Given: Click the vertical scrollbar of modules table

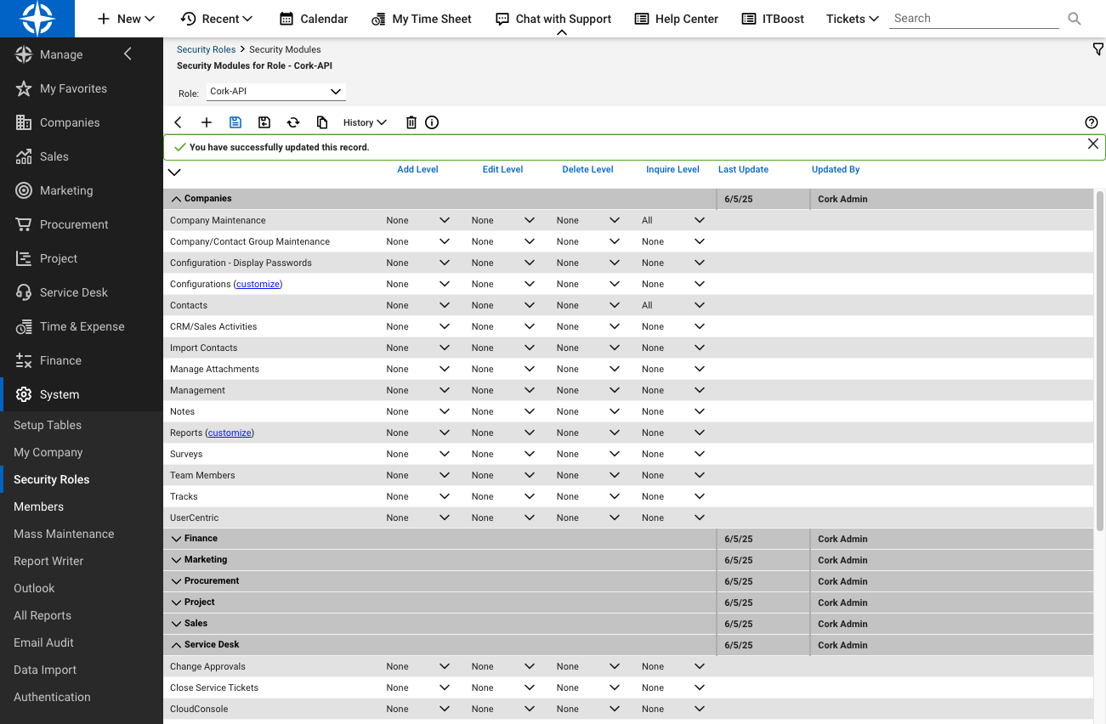Looking at the screenshot, I should point(1100,361).
